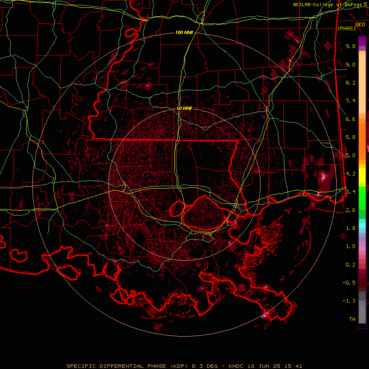Click the 3.4 color bar label
The image size is (369, 369).
coord(351,192)
